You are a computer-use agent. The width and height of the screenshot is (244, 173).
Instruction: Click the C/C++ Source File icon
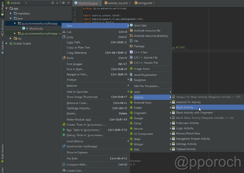(x=131, y=57)
